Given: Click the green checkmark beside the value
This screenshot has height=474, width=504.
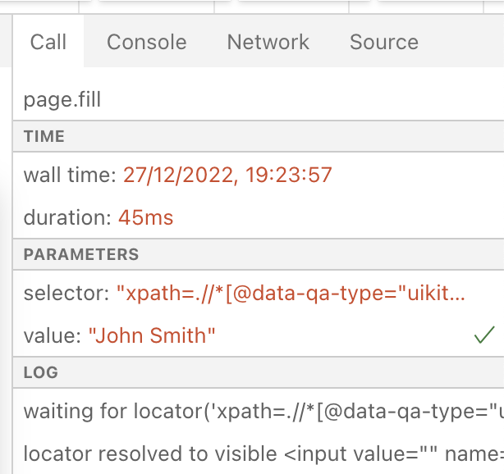Looking at the screenshot, I should 484,335.
